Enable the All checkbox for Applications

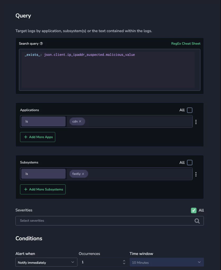[x=190, y=110]
